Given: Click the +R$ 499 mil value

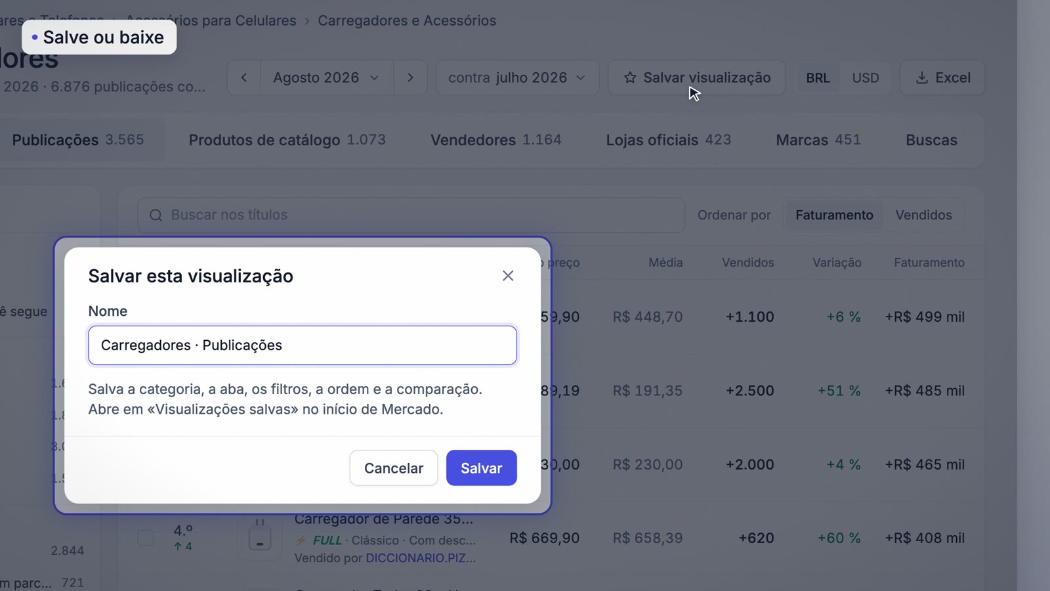Looking at the screenshot, I should (925, 317).
